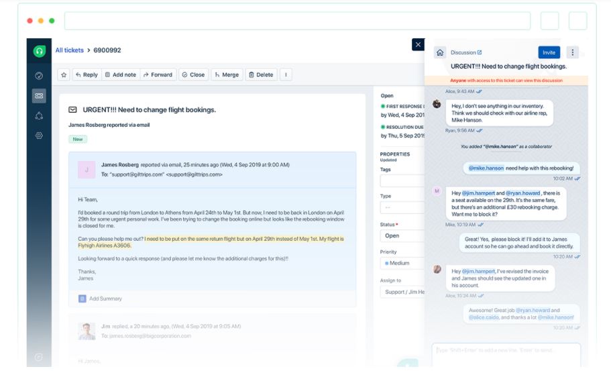The width and height of the screenshot is (611, 371).
Task: Click the highlighted text about return flight
Action: coord(211,242)
